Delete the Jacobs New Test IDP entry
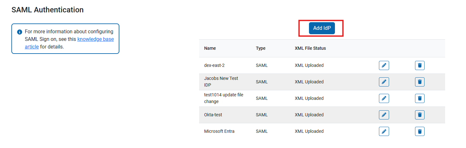466x148 pixels. click(419, 82)
